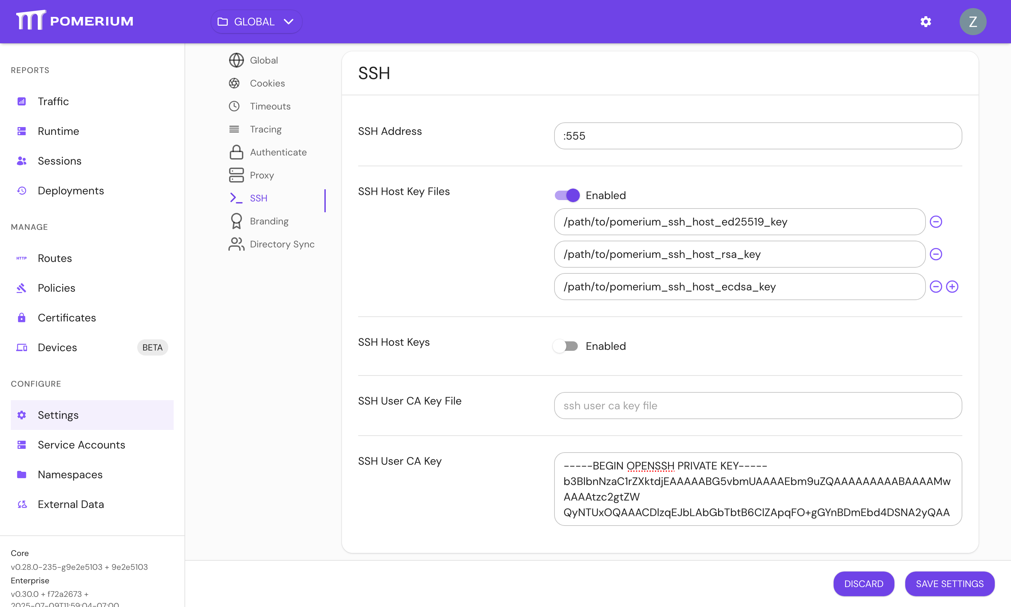Enable the SSH Host Keys toggle
The height and width of the screenshot is (607, 1011).
click(565, 346)
